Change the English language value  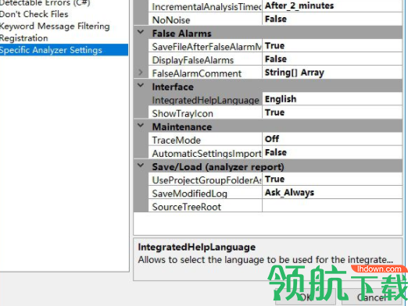pyautogui.click(x=332, y=99)
